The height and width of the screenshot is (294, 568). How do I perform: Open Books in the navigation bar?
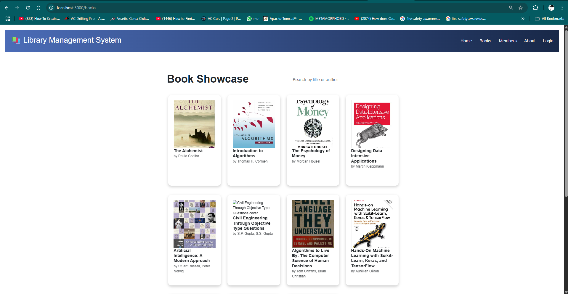[485, 41]
